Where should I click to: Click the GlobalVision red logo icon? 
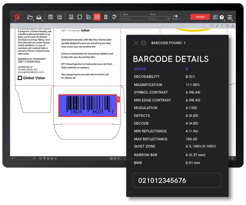[16, 17]
